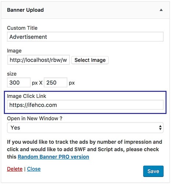The image size is (171, 184).
Task: Focus the Custom Title text field
Action: (x=85, y=37)
